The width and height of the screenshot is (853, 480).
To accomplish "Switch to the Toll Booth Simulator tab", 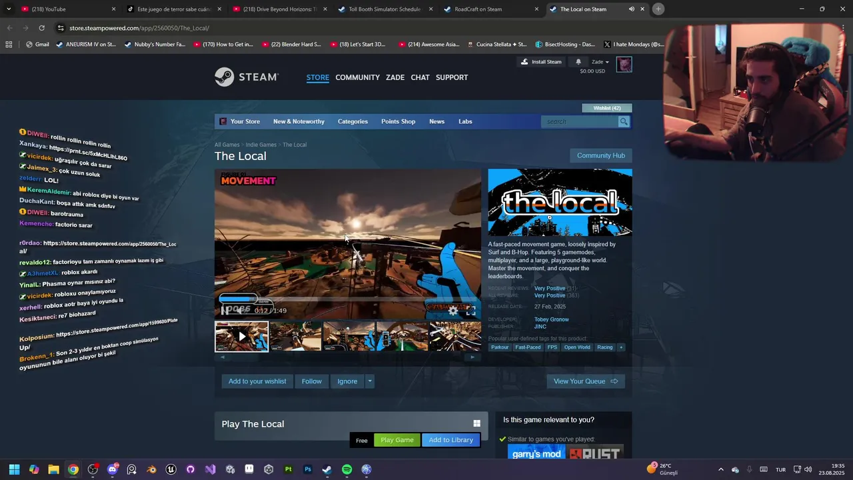I will (x=384, y=9).
